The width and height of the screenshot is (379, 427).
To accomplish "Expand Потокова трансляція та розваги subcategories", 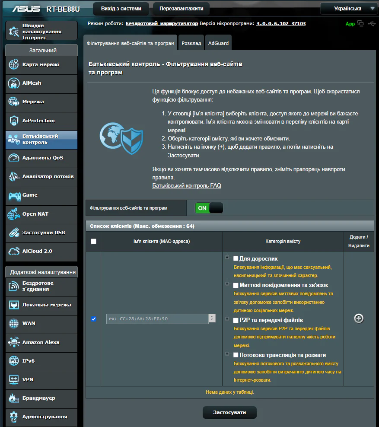I will click(x=227, y=354).
